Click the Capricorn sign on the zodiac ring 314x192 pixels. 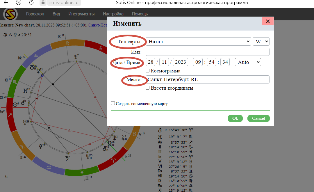(x=22, y=147)
